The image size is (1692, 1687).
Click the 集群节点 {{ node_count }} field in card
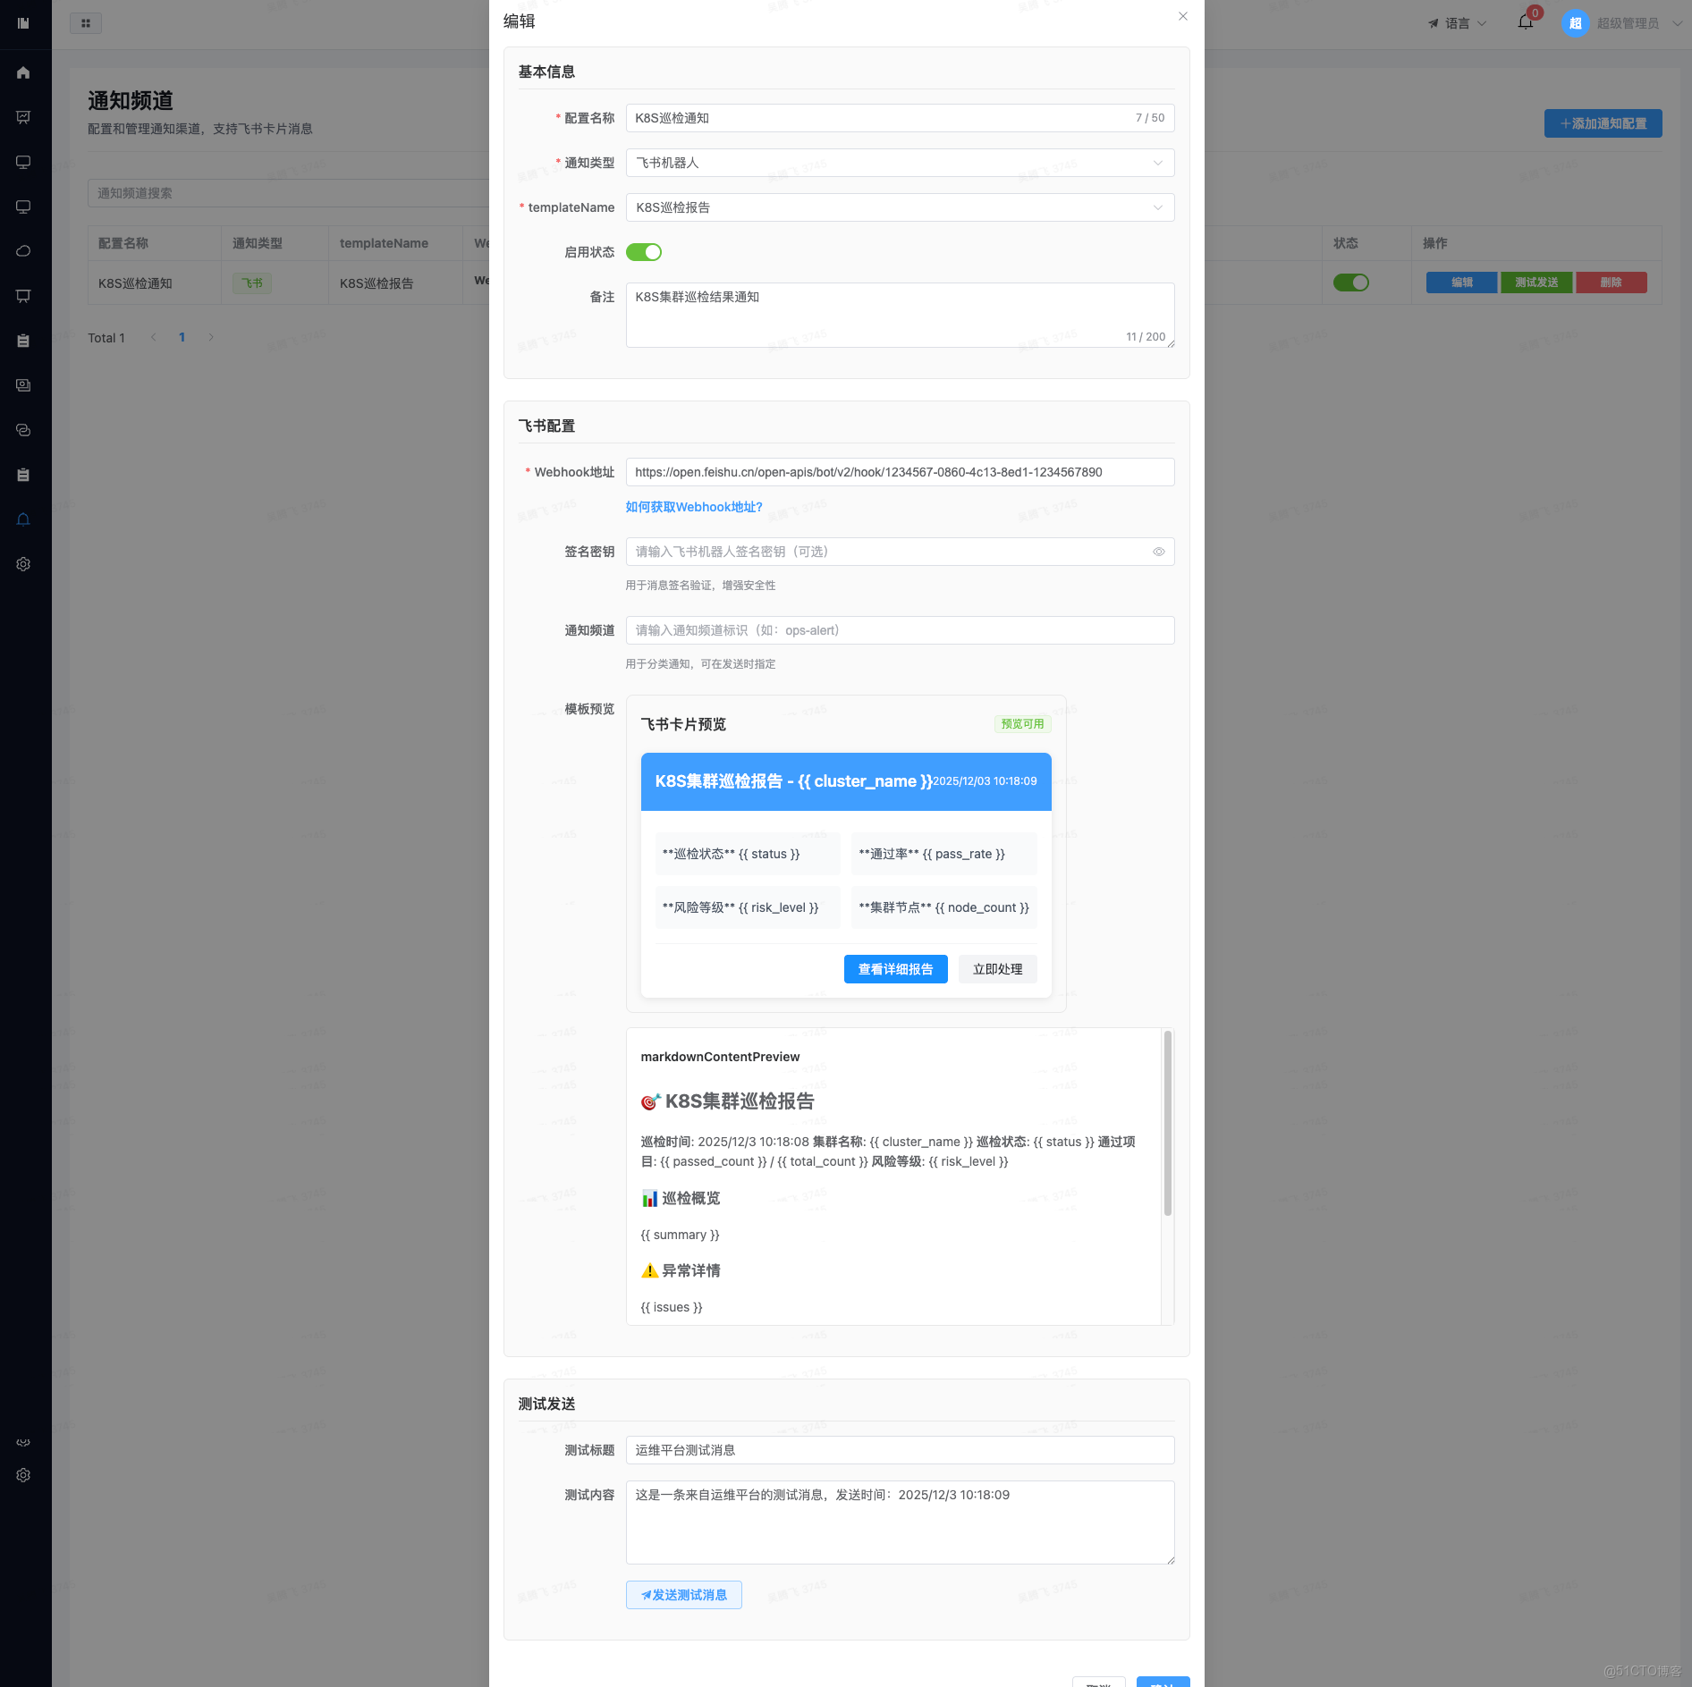coord(944,907)
